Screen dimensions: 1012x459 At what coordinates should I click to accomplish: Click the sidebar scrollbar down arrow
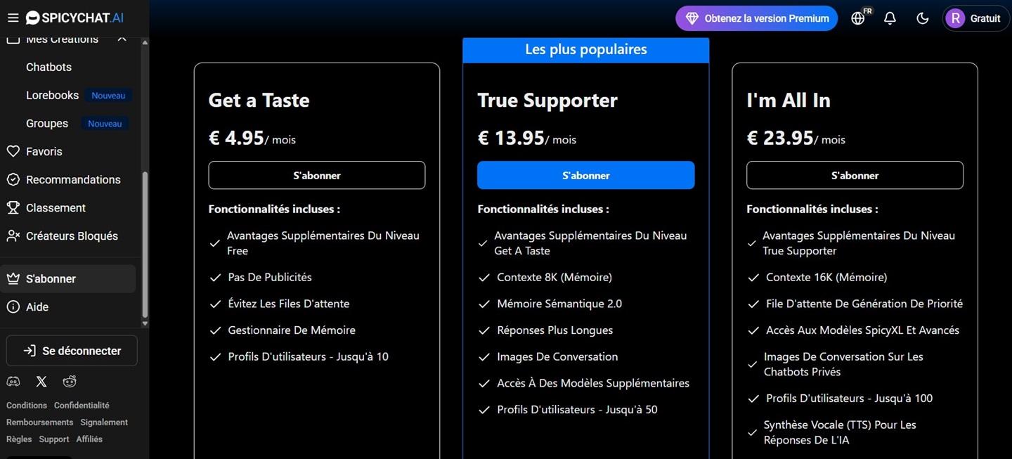(145, 324)
